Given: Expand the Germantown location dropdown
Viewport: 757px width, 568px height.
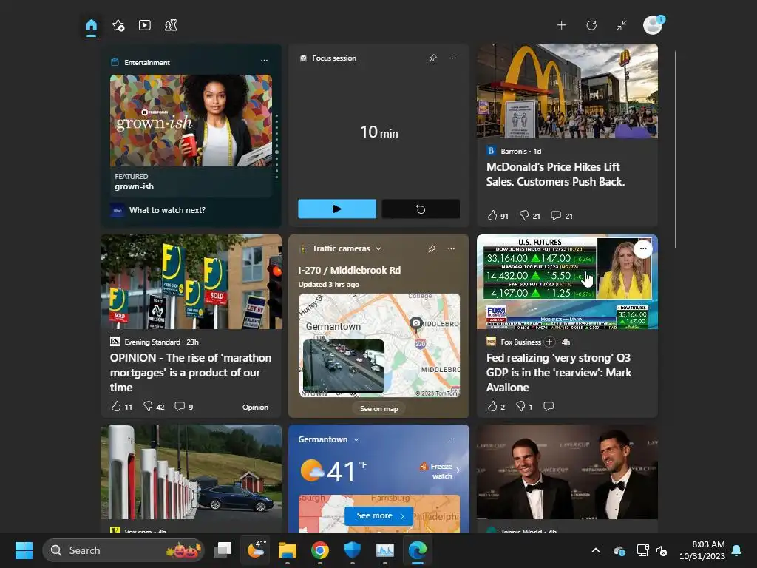Looking at the screenshot, I should pyautogui.click(x=356, y=439).
